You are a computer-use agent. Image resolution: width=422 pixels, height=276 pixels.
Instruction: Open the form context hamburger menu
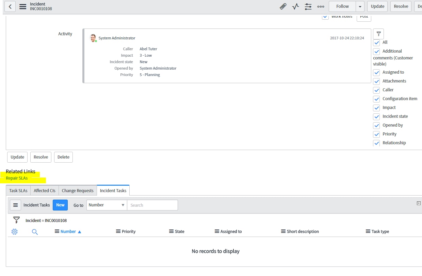tap(23, 6)
